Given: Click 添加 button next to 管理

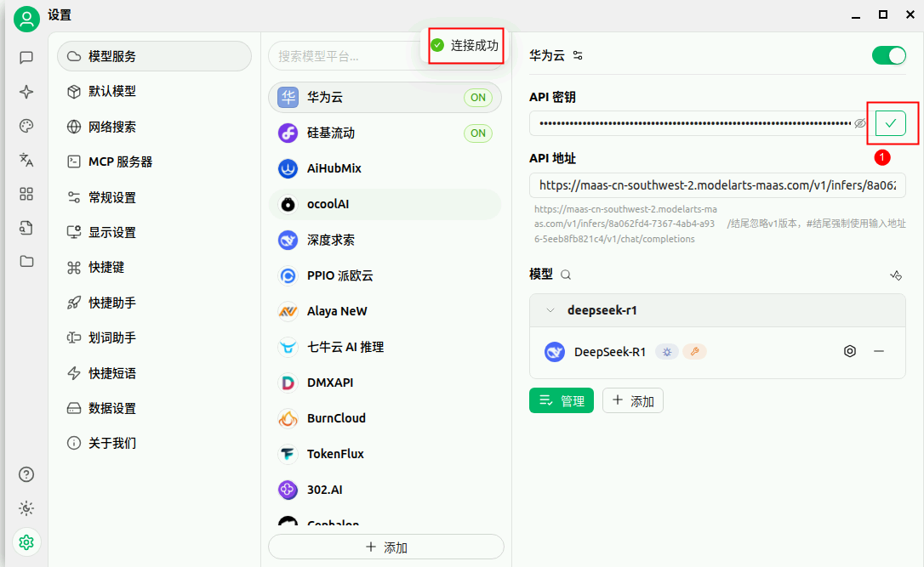Looking at the screenshot, I should coord(633,401).
